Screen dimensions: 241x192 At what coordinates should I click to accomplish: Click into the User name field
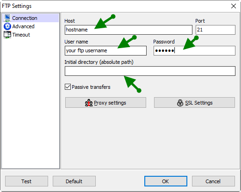coord(105,50)
